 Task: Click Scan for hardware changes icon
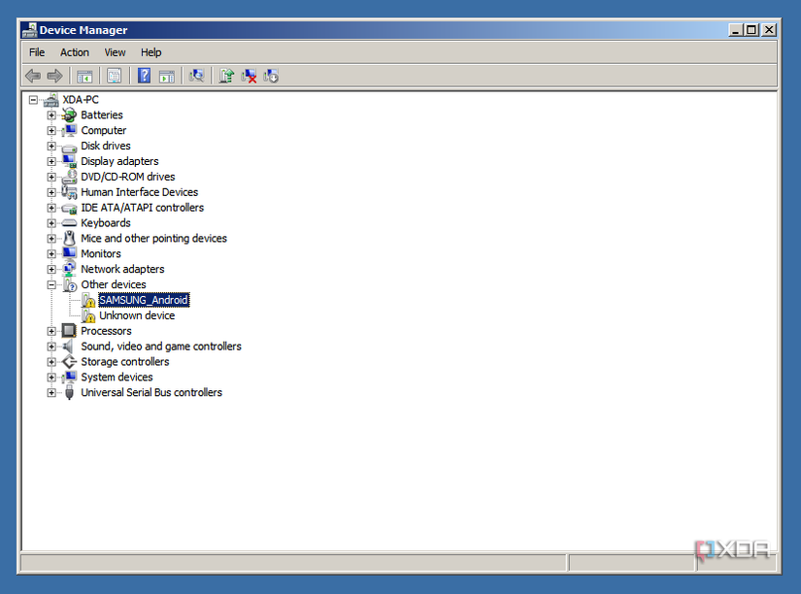coord(196,76)
